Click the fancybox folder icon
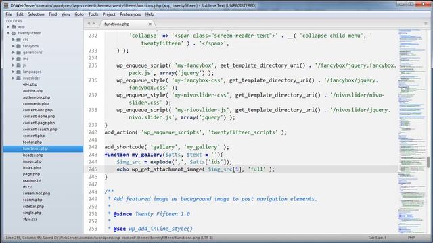Viewport: 433px width, 243px height. [x=18, y=46]
